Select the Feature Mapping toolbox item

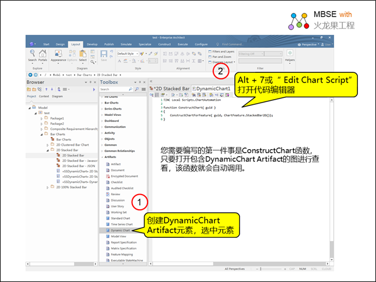(120, 254)
